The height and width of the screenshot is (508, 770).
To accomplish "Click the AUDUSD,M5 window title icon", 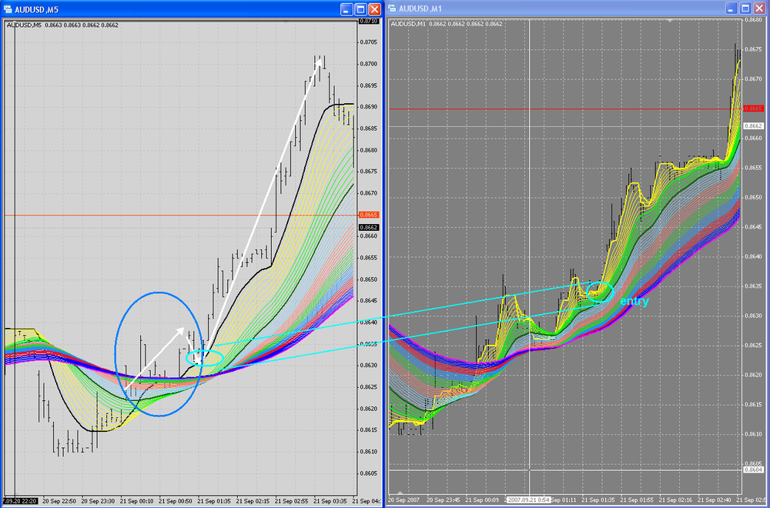I will 8,9.
